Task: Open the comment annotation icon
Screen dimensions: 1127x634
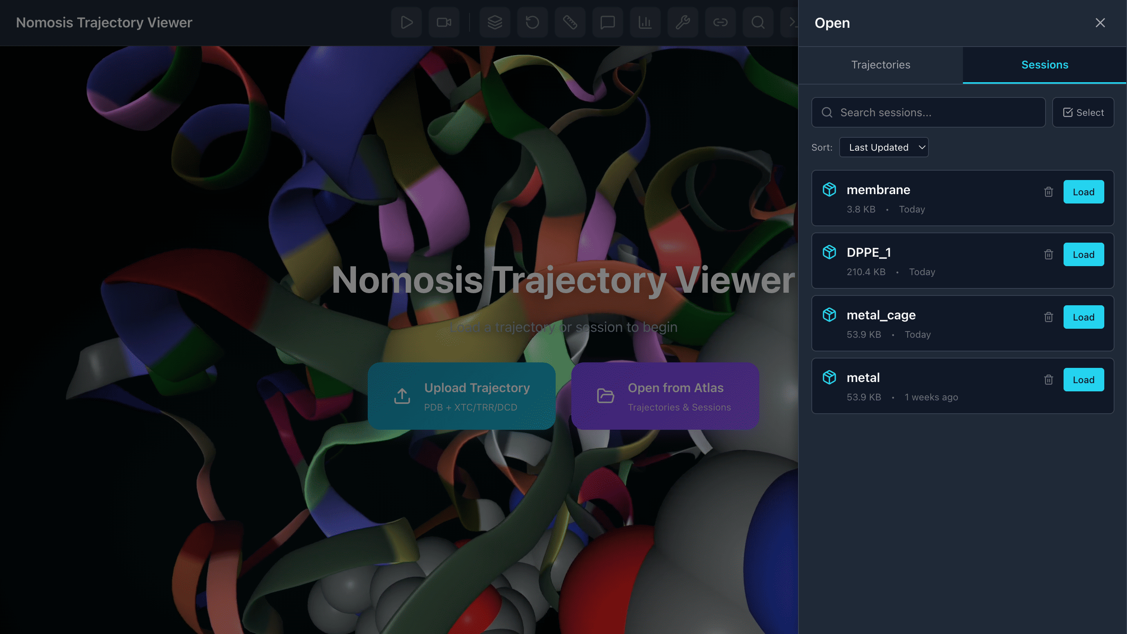Action: click(608, 22)
